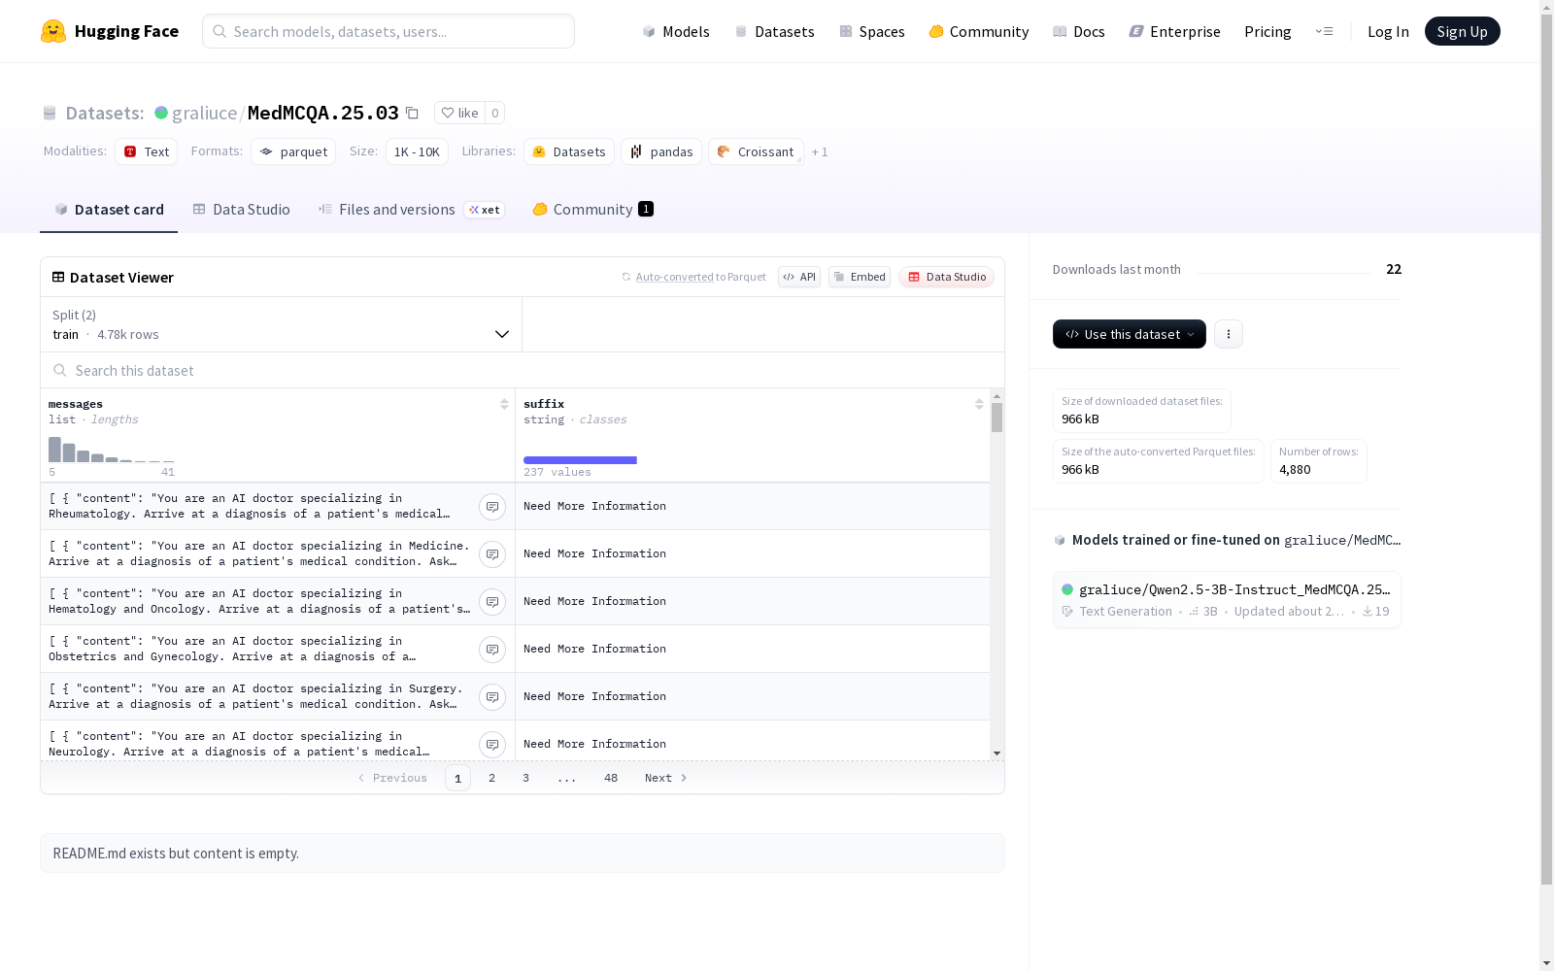Click the like heart button
Viewport: 1554px width, 971px height.
(x=459, y=113)
